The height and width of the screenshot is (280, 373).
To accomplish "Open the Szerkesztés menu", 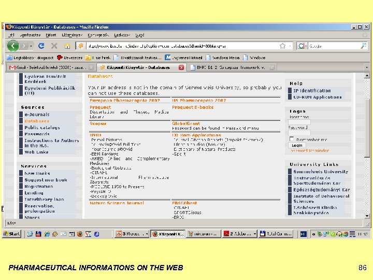I will pos(30,35).
